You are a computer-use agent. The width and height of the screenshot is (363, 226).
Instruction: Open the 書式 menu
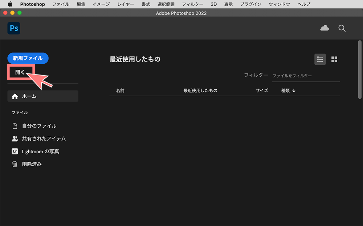tap(146, 4)
